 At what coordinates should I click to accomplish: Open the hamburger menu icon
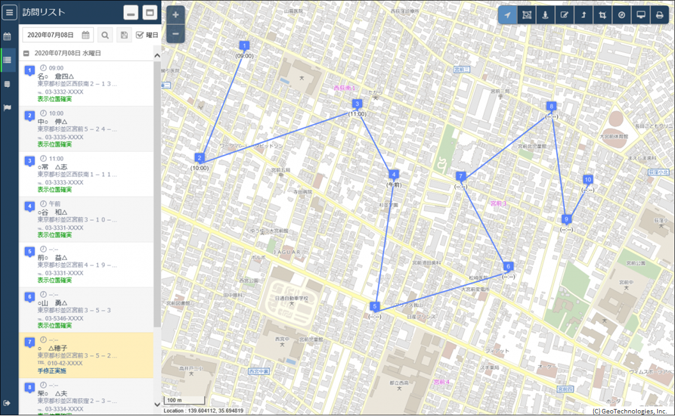[9, 12]
